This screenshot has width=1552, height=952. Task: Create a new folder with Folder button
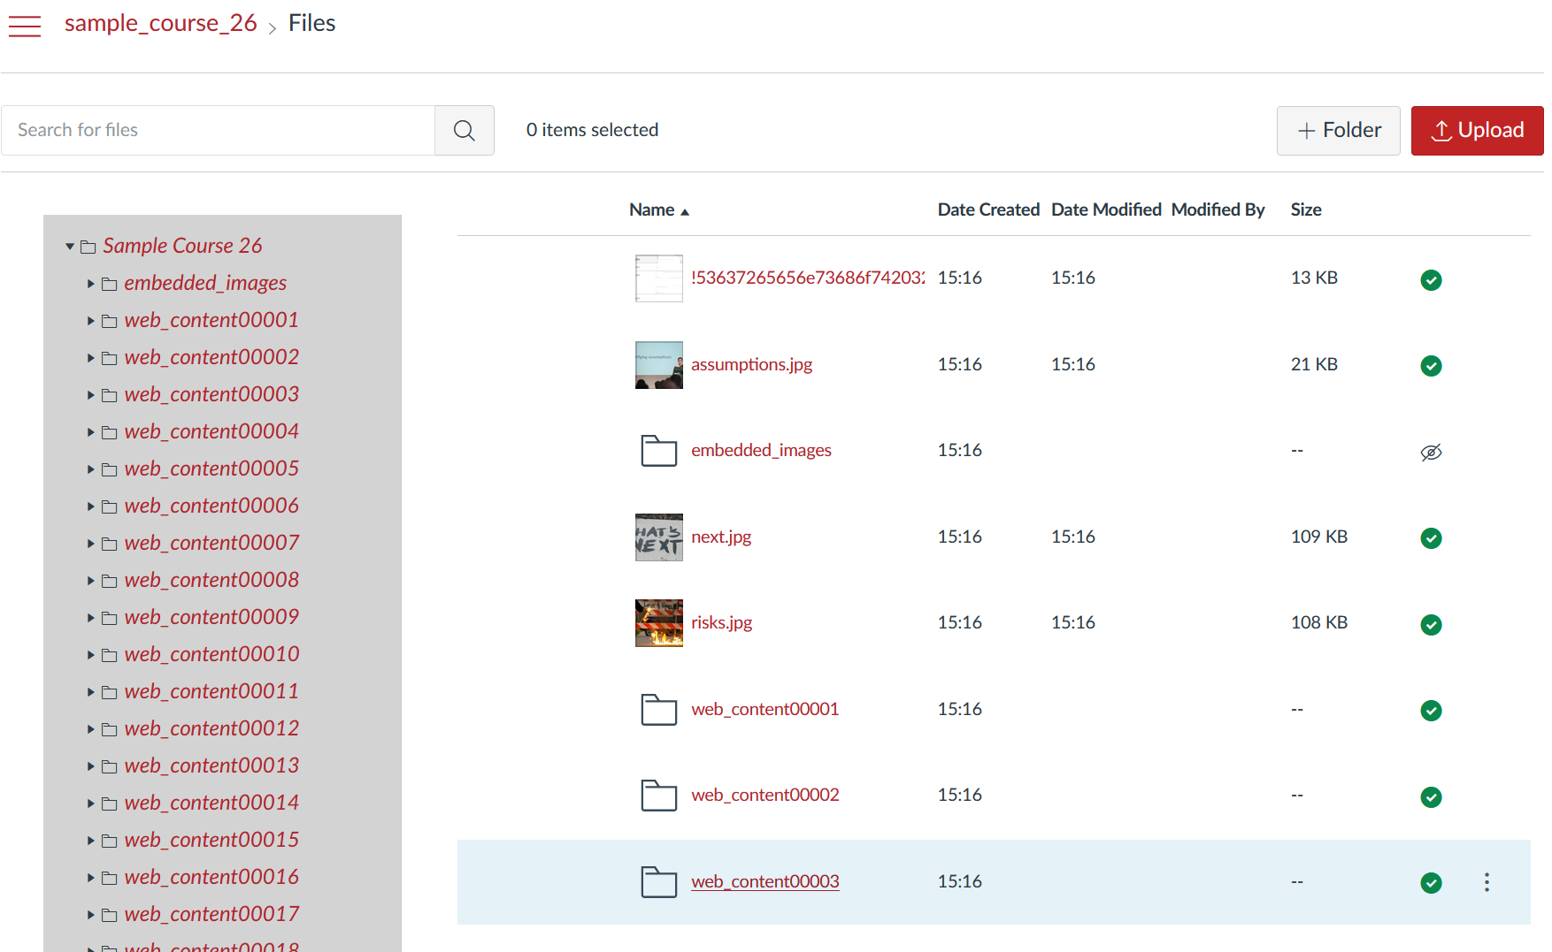[1338, 131]
